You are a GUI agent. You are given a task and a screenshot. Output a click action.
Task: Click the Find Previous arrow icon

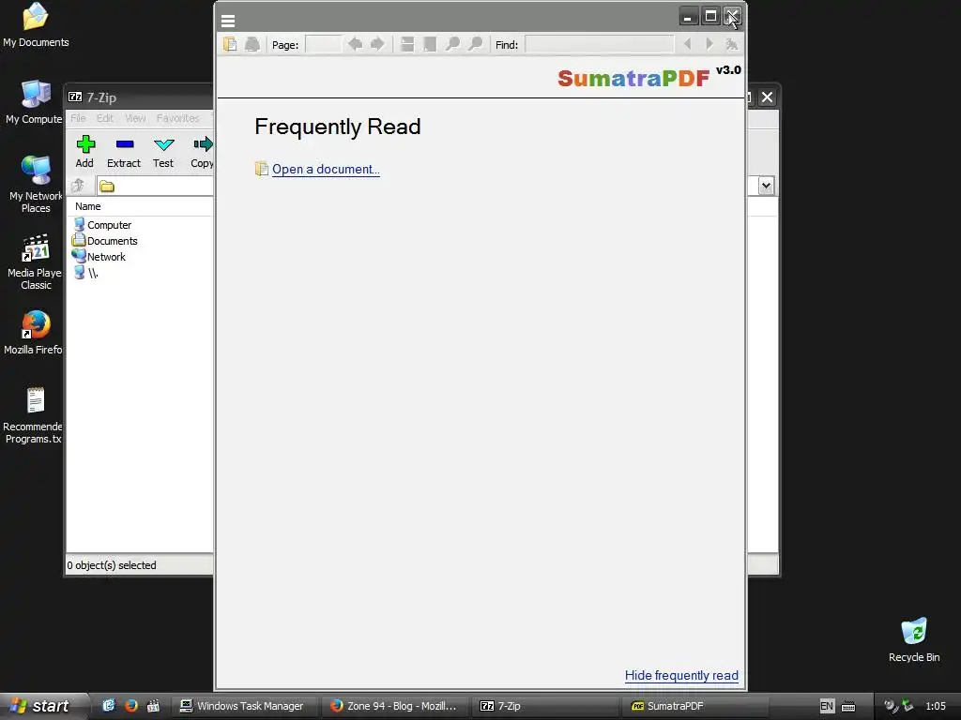click(x=687, y=44)
